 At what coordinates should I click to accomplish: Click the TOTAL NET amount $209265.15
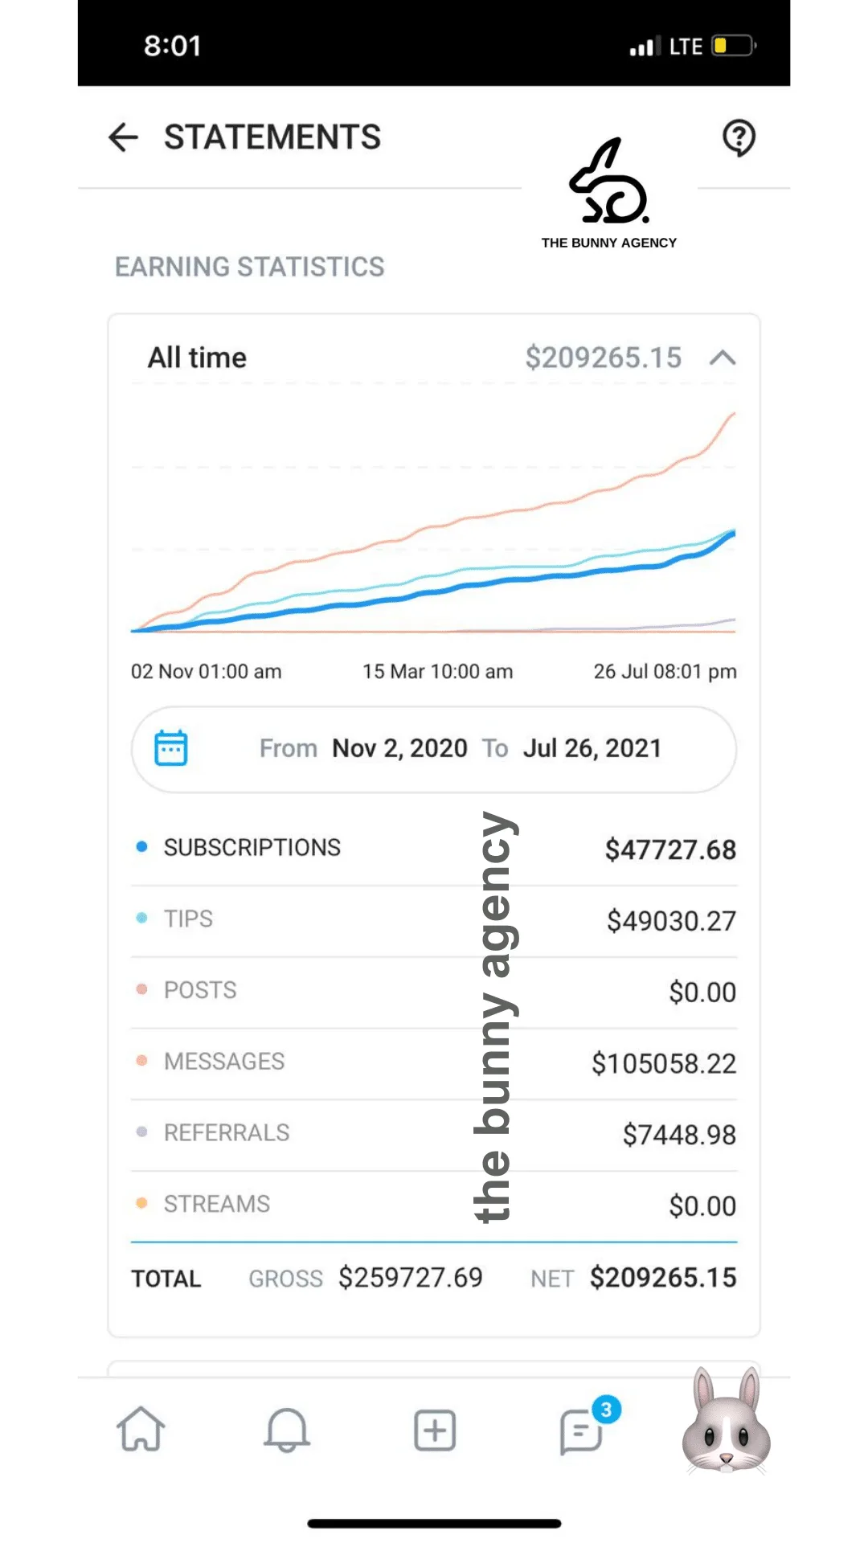662,1278
